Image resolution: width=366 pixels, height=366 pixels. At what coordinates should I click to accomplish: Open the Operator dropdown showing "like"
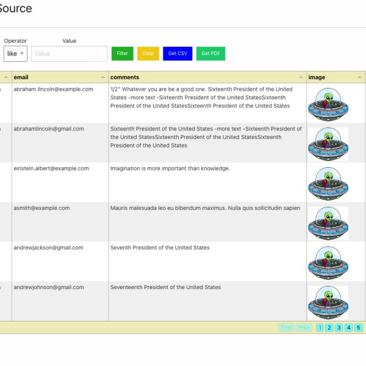(x=15, y=54)
